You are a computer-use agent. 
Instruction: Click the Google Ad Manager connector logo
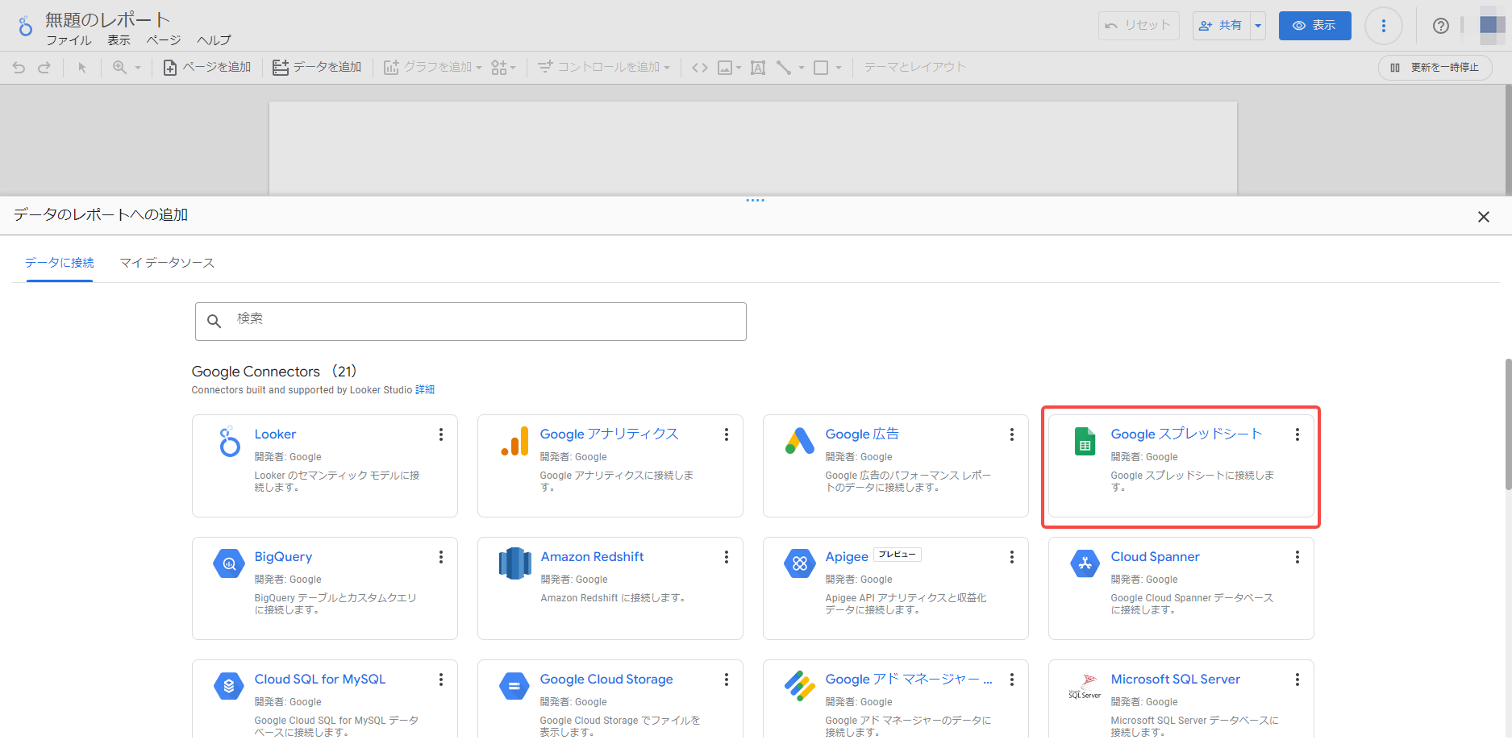point(800,686)
